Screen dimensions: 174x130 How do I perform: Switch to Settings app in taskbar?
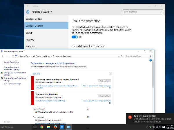click(x=62, y=127)
